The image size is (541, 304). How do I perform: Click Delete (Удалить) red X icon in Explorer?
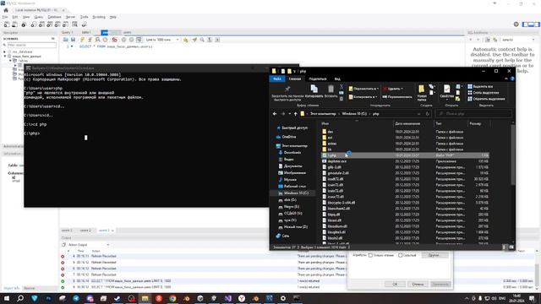[x=385, y=89]
